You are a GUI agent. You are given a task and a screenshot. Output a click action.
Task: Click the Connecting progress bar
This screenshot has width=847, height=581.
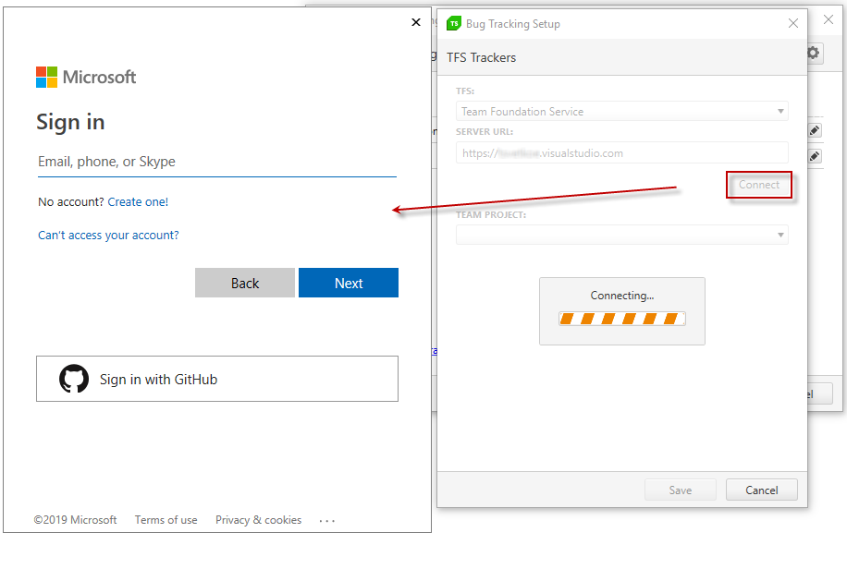tap(621, 319)
